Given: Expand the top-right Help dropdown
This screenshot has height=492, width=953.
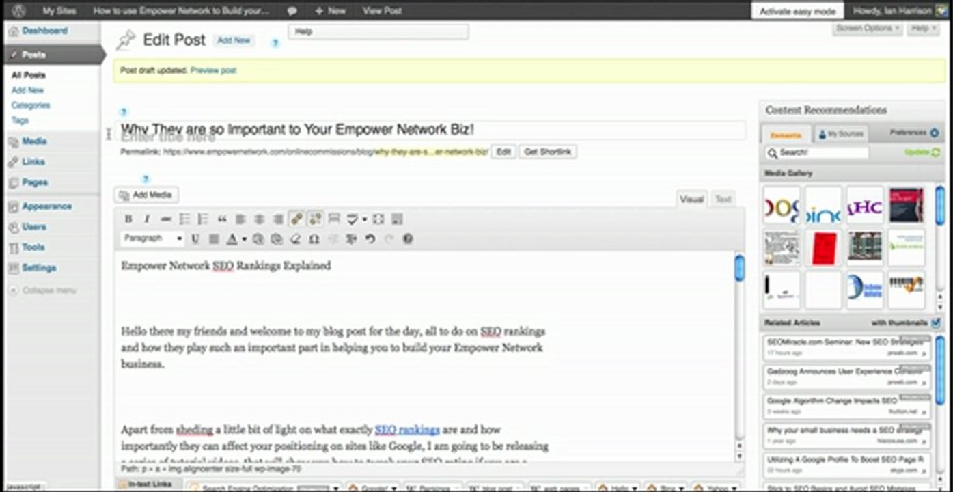Looking at the screenshot, I should click(924, 29).
